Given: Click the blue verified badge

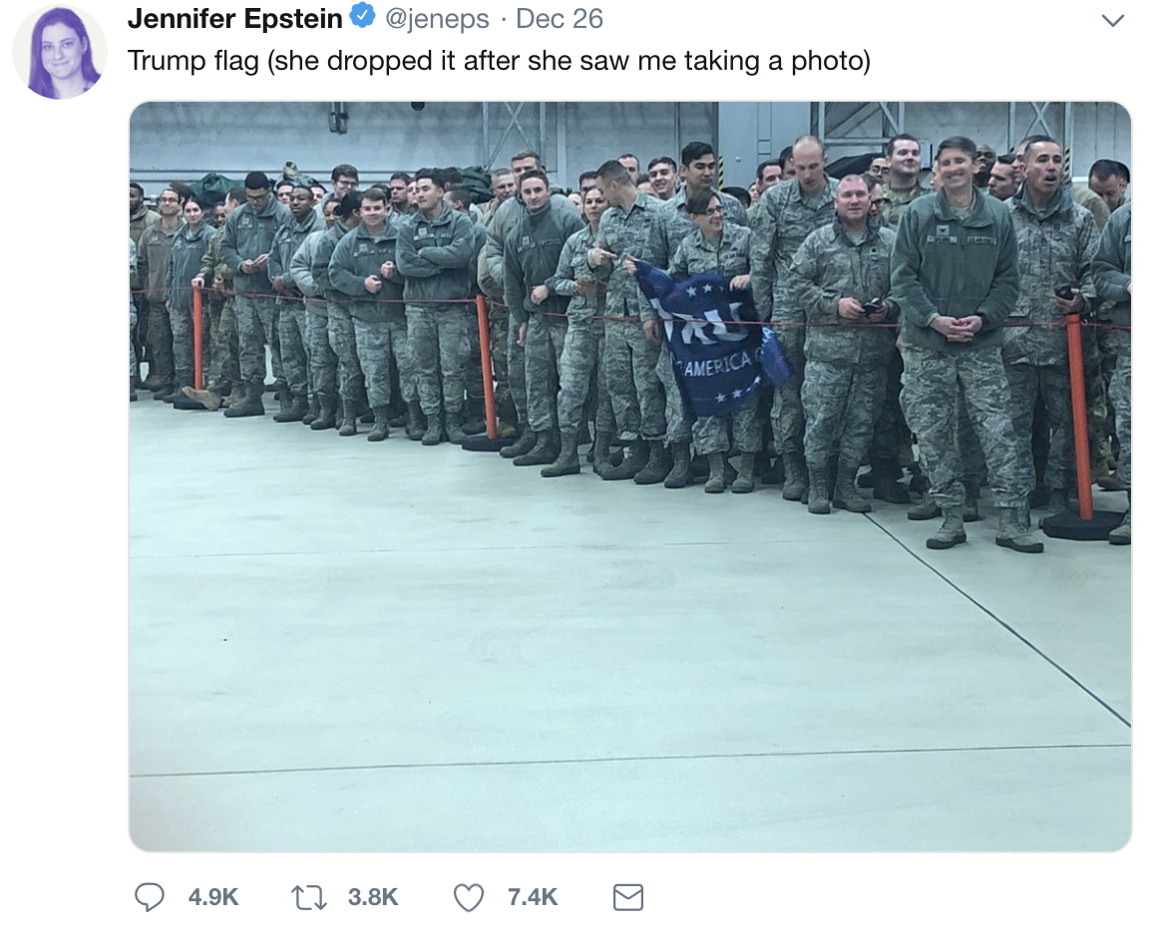Looking at the screenshot, I should tap(362, 16).
